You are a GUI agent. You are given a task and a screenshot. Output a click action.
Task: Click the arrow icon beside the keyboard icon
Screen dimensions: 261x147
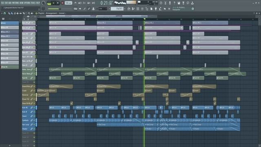(x=80, y=9)
